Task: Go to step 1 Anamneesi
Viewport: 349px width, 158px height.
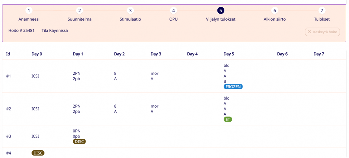Action: [29, 11]
